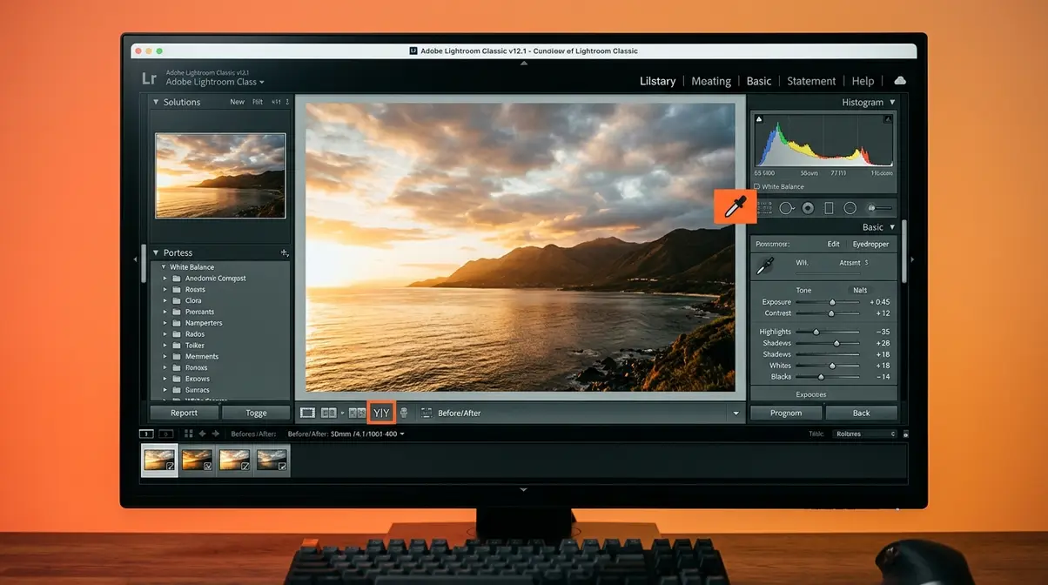Click the Togge button
1048x585 pixels.
256,413
